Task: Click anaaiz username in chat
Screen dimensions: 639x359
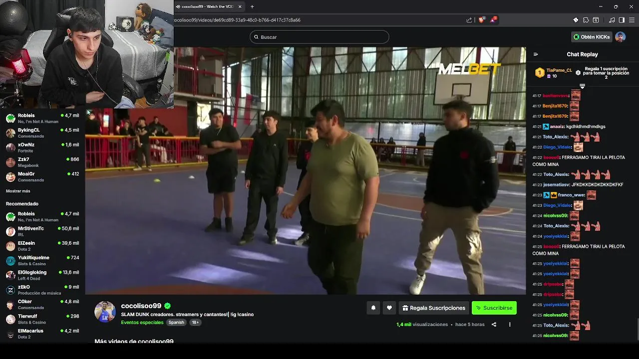Action: click(x=557, y=127)
